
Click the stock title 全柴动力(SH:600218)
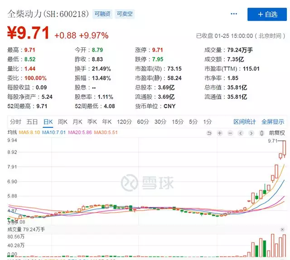point(48,14)
